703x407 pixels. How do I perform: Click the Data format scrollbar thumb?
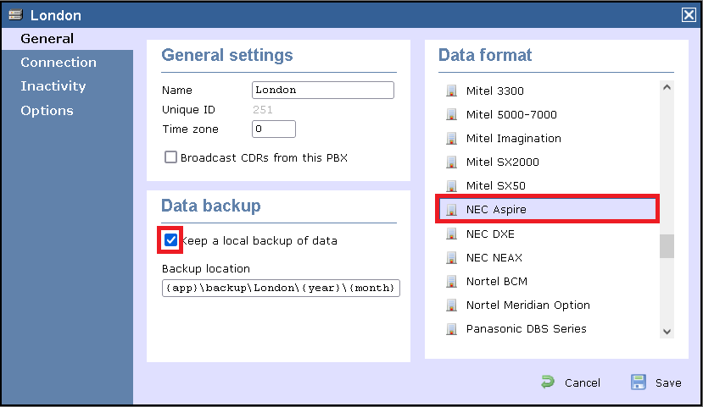pos(667,245)
